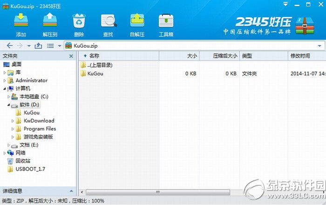Click the 添加 (Add) toolbar icon
The width and height of the screenshot is (326, 205).
21,20
